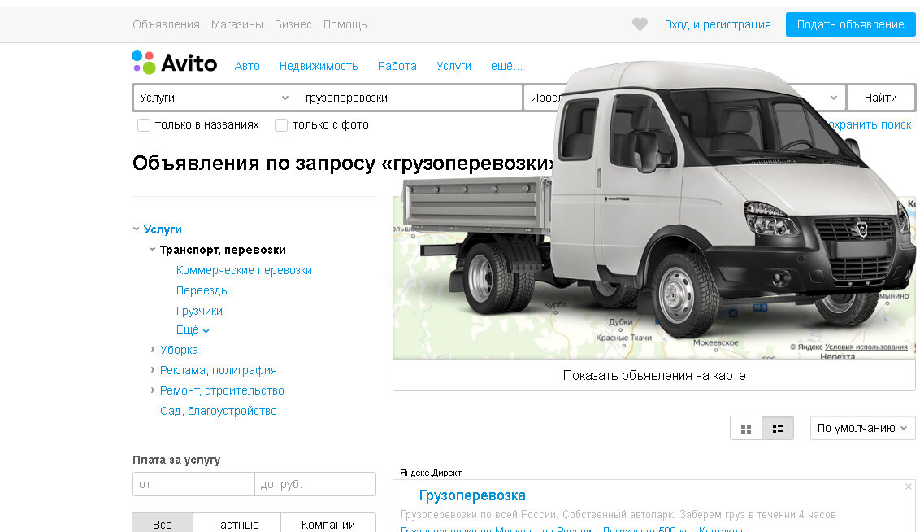The width and height of the screenshot is (920, 532).
Task: Enable the только в названиях checkbox
Action: tap(144, 125)
